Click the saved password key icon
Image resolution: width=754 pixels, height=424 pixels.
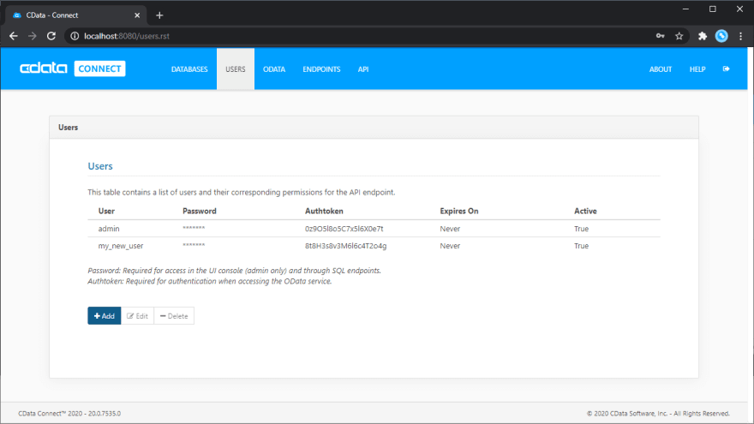661,36
